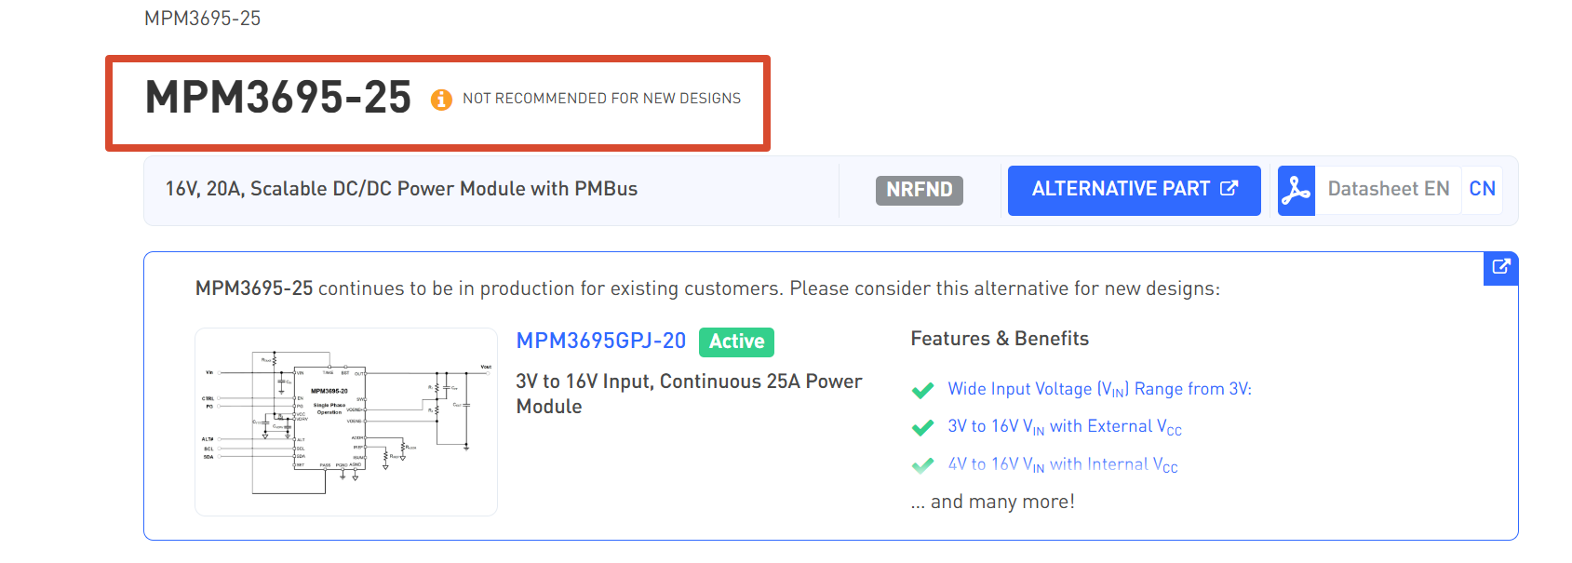1572x563 pixels.
Task: Click the green checkmark beside Internal Vcc
Action: tap(922, 465)
